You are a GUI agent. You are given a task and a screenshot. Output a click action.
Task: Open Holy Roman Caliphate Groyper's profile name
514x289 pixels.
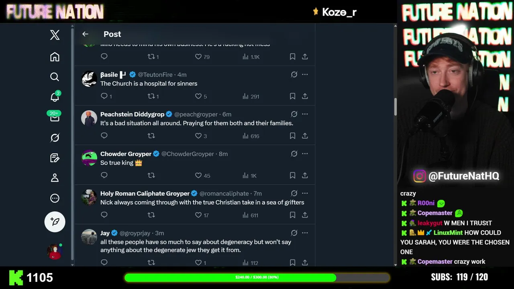[145, 193]
